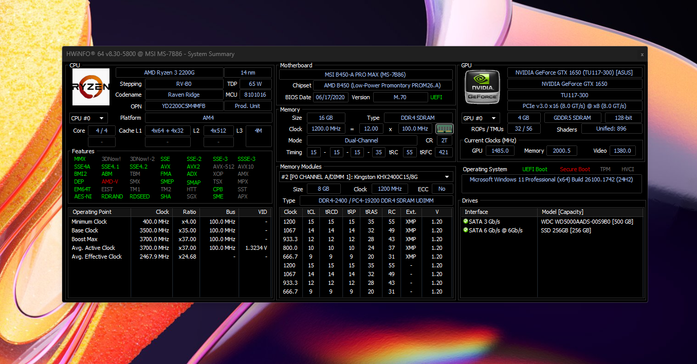Expand the Kingston KHX2400C15/8G memory module dropdown

pyautogui.click(x=366, y=177)
